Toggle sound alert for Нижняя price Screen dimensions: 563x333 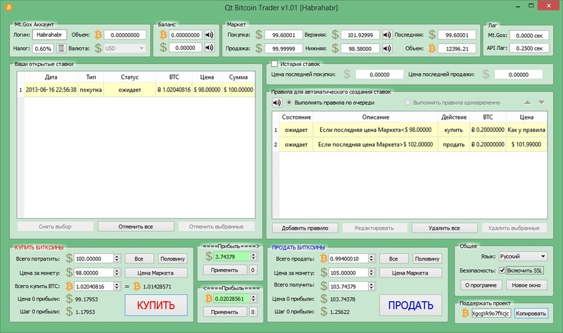tap(386, 48)
